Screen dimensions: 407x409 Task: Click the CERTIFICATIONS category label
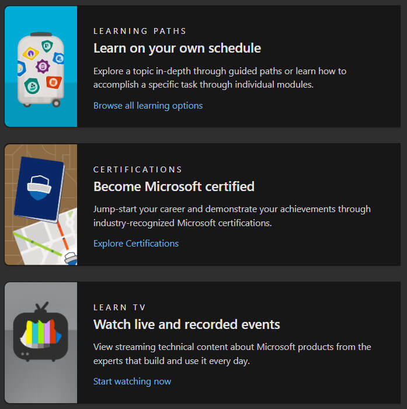coord(138,169)
